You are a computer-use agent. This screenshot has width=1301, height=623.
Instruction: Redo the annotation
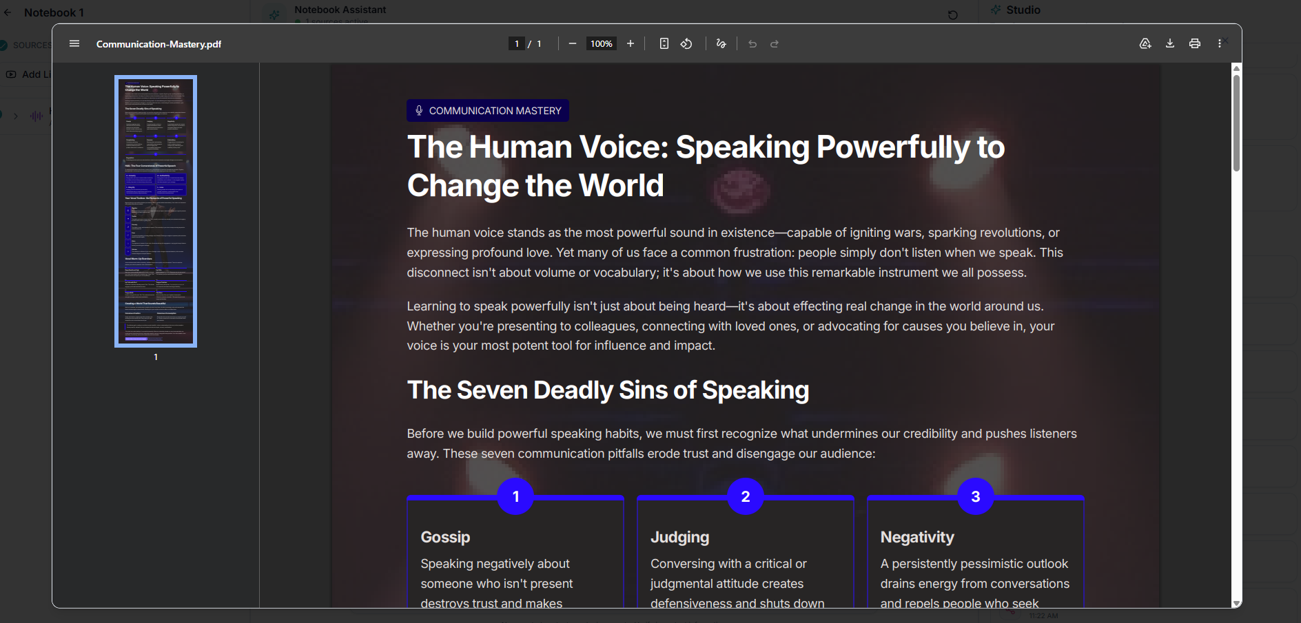(x=775, y=43)
